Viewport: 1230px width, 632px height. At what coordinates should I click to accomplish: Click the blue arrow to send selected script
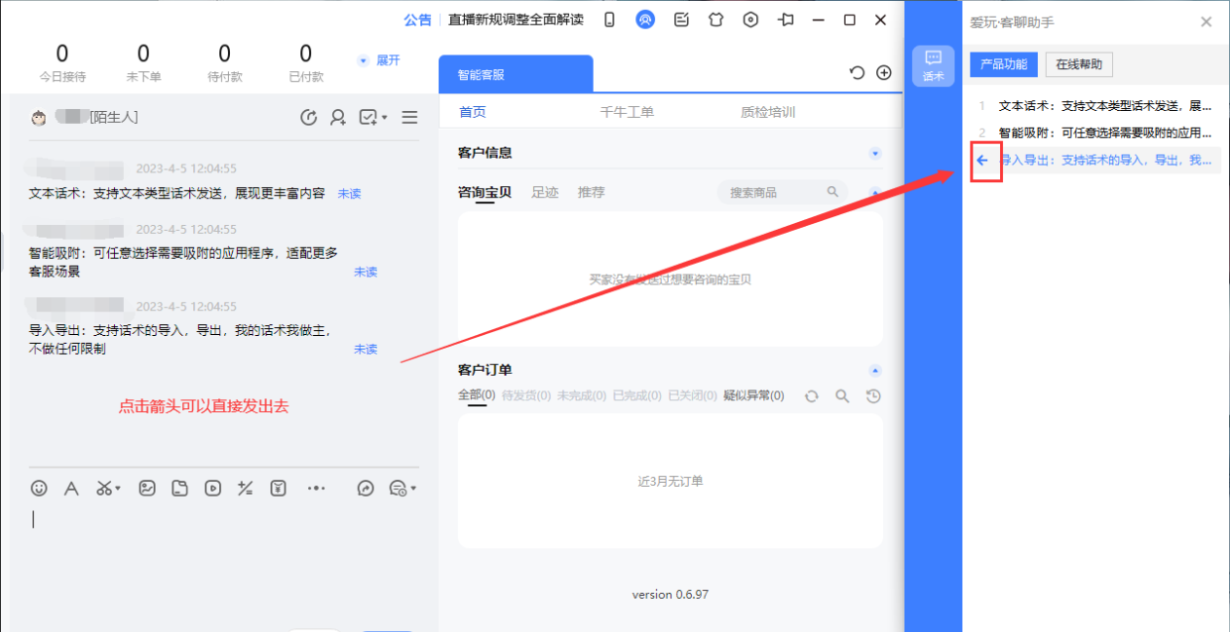coord(982,161)
